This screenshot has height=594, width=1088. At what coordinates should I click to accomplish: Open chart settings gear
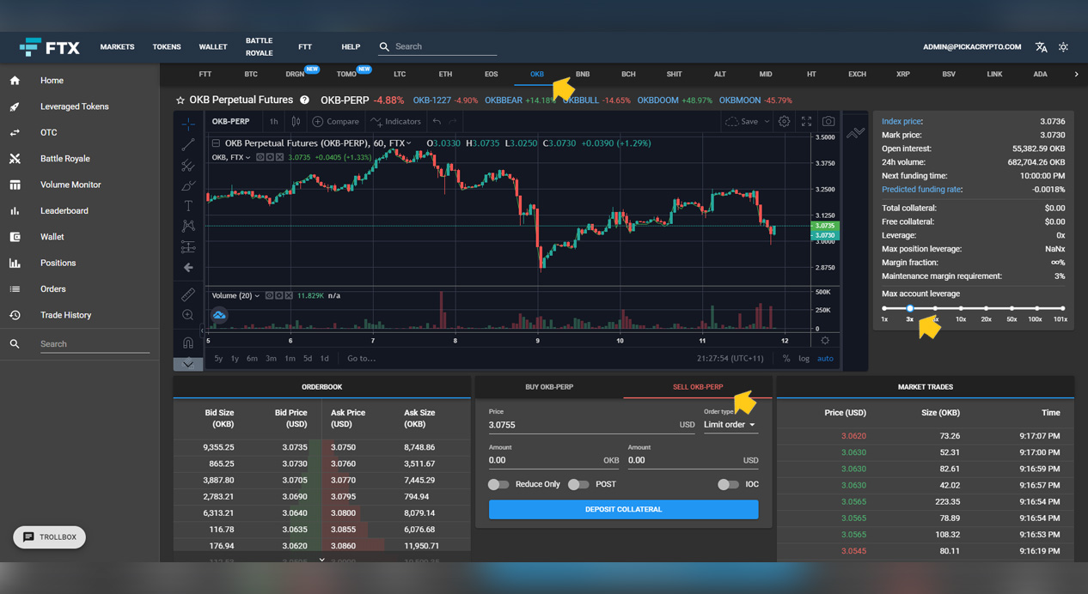(x=784, y=122)
